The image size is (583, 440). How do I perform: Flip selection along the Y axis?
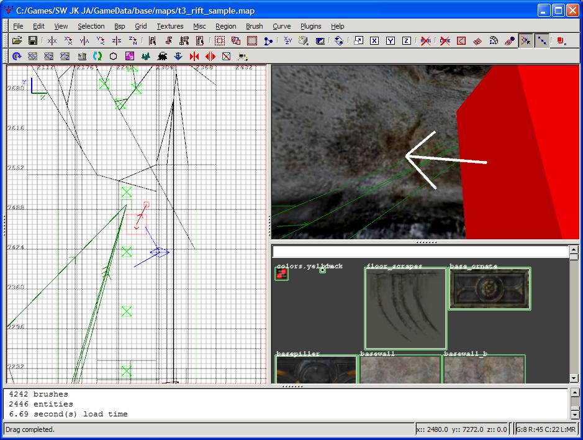coord(84,40)
